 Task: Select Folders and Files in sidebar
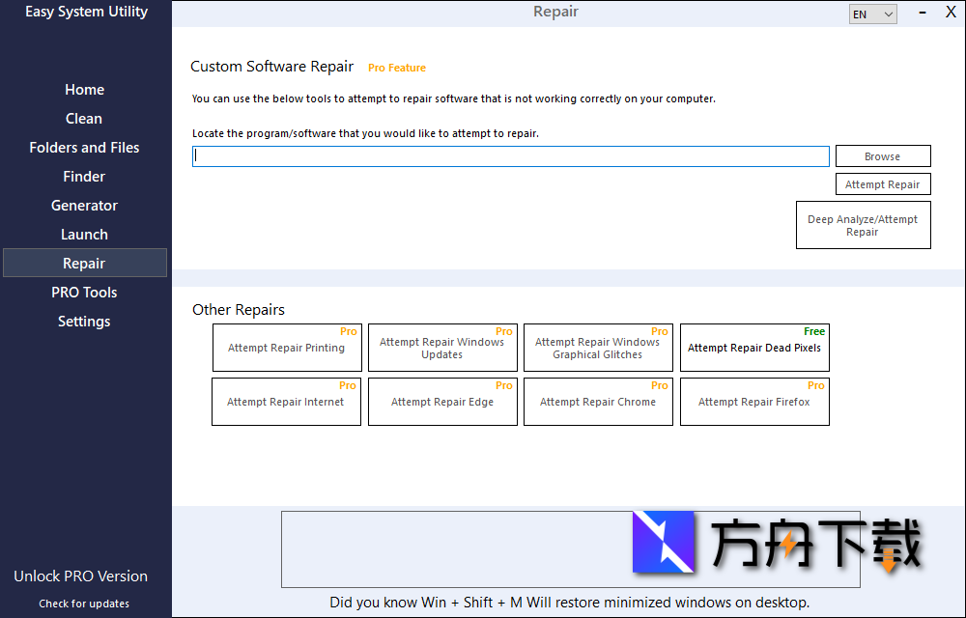pos(84,147)
